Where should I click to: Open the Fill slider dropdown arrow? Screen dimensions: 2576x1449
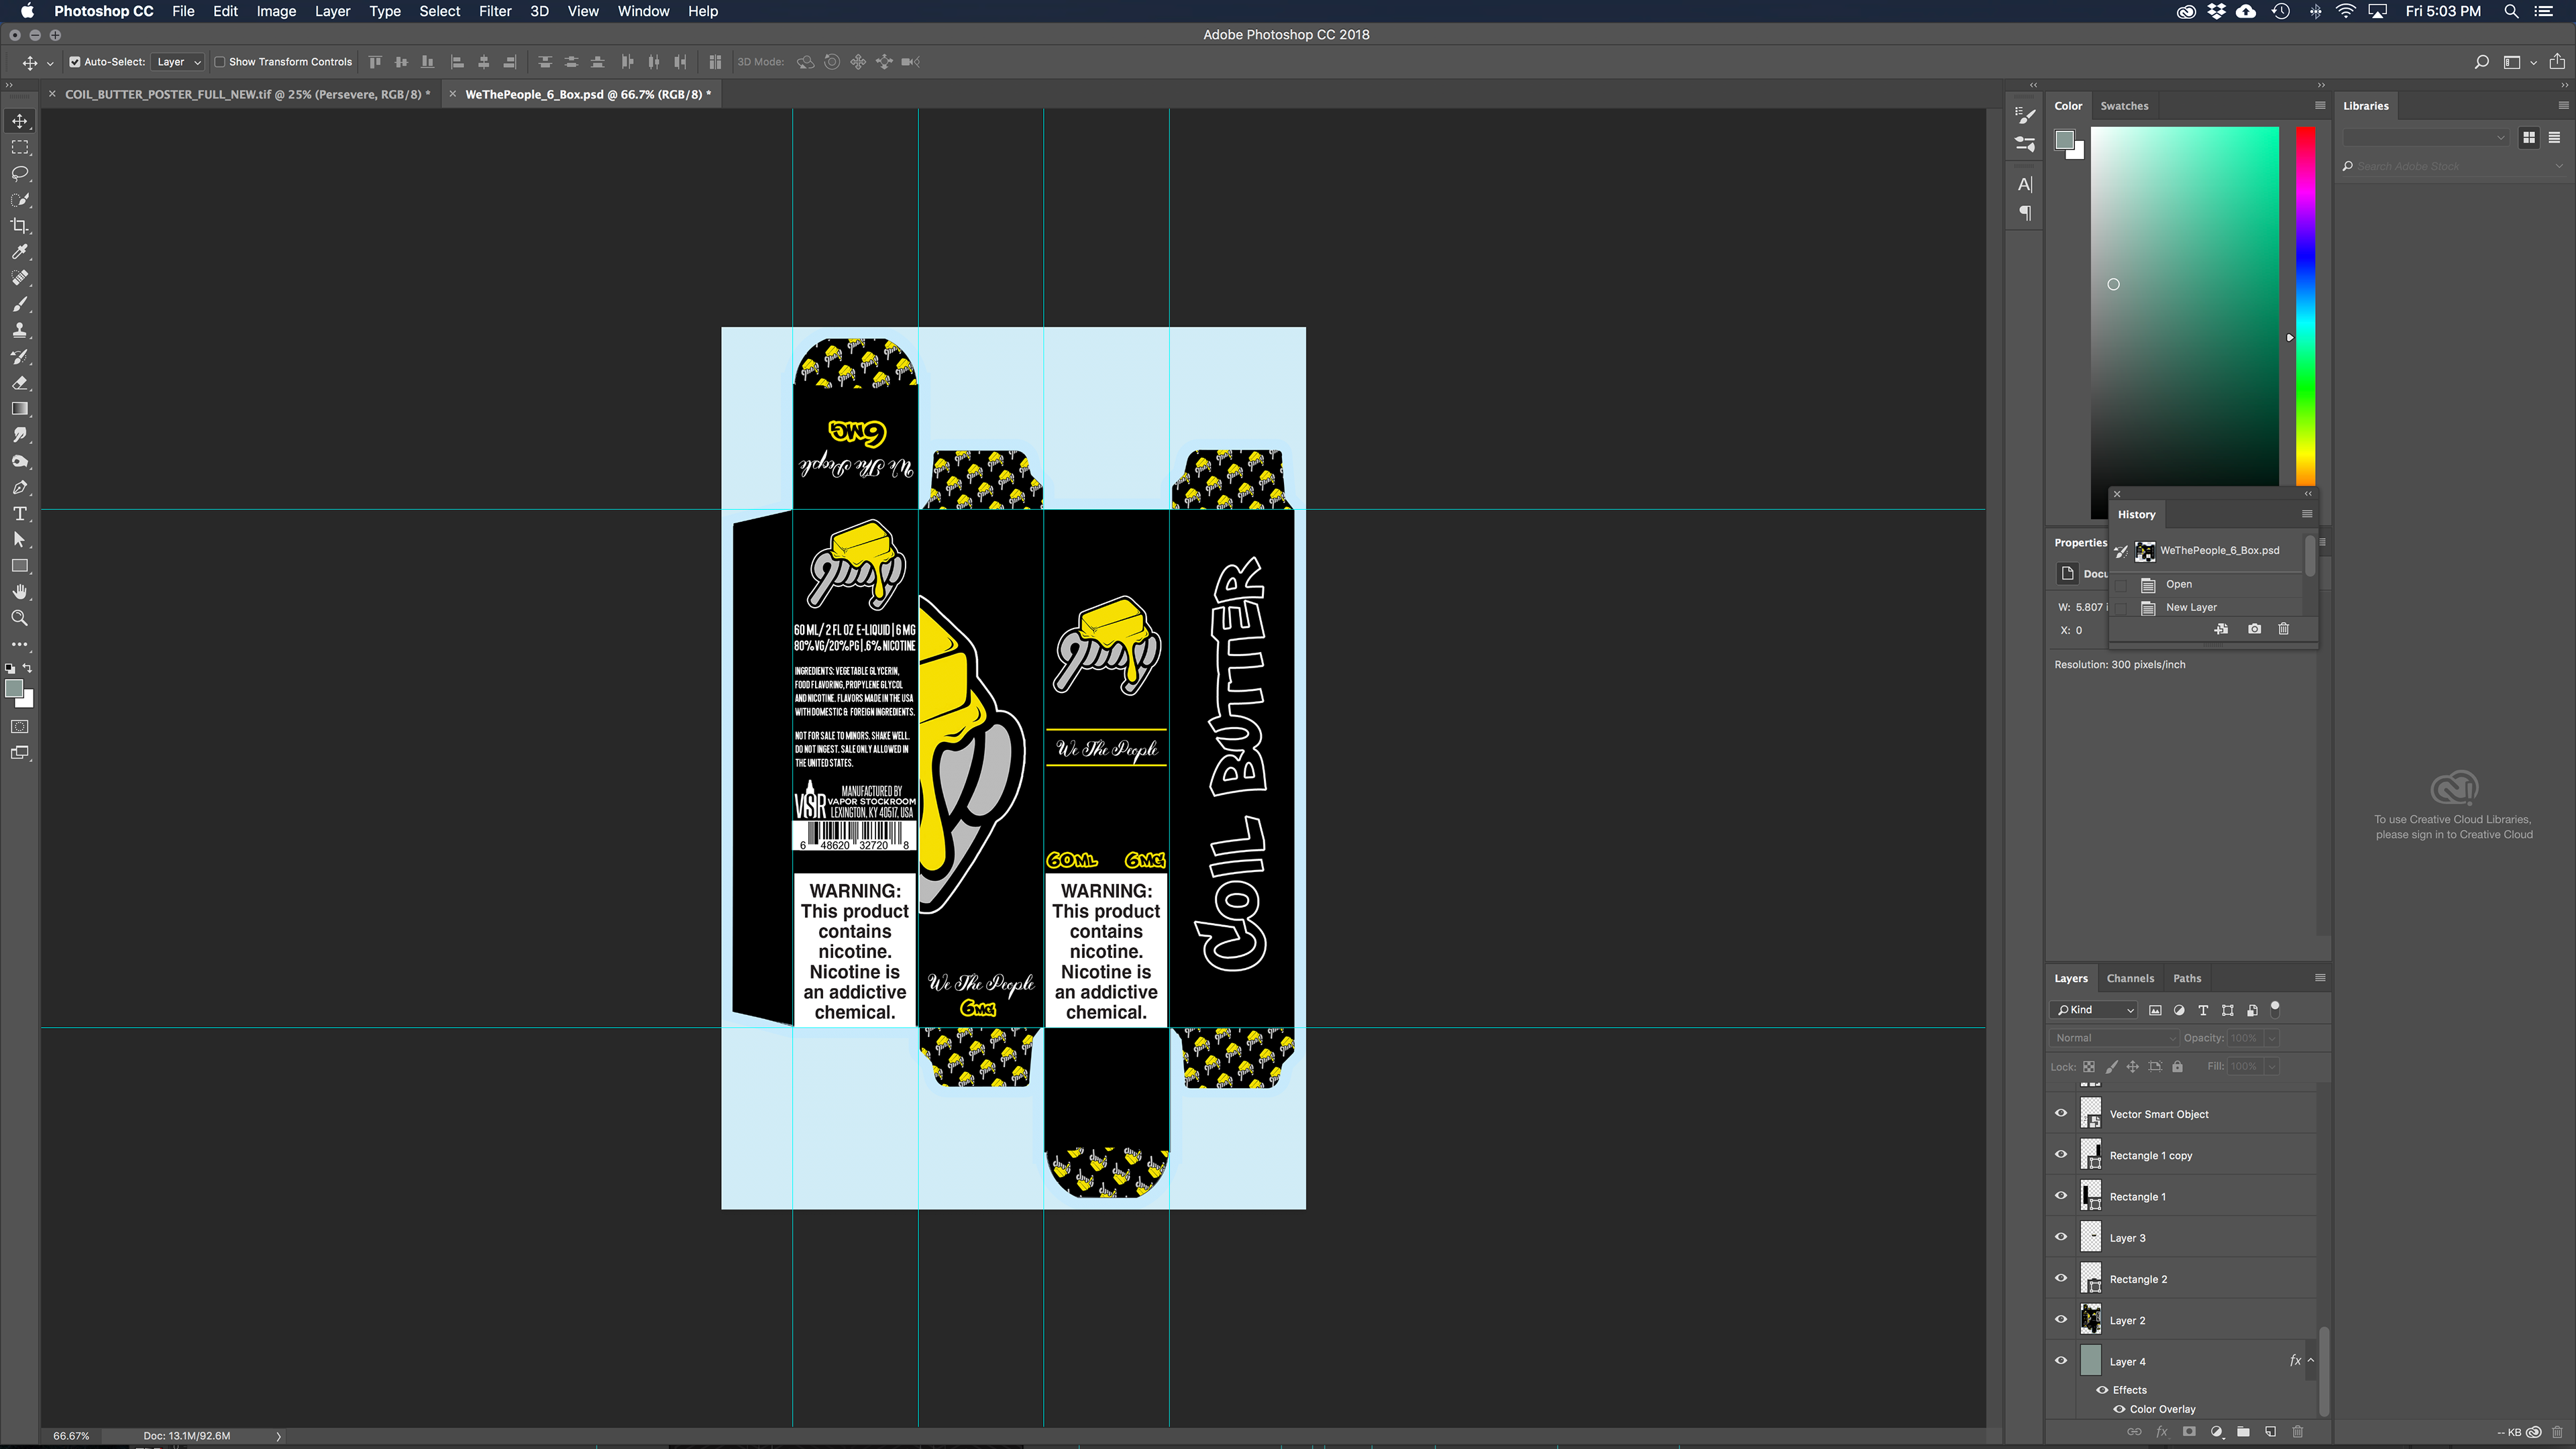point(2271,1066)
